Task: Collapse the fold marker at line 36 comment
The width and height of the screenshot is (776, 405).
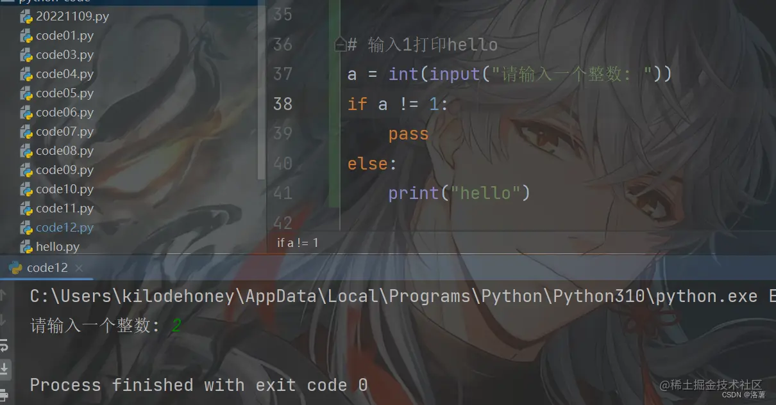Action: [341, 45]
